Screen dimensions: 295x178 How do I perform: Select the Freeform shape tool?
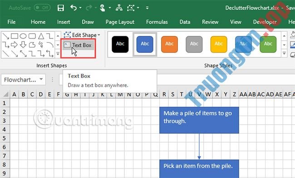pyautogui.click(x=32, y=45)
